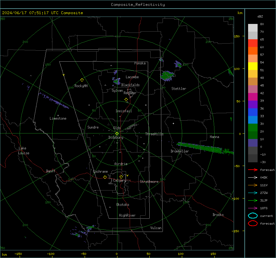The height and width of the screenshot is (258, 276).
Task: Click the Airdrie city label
Action: pyautogui.click(x=121, y=164)
